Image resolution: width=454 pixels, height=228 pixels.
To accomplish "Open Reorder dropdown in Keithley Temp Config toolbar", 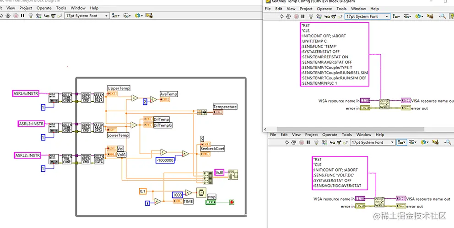I will [x=418, y=16].
